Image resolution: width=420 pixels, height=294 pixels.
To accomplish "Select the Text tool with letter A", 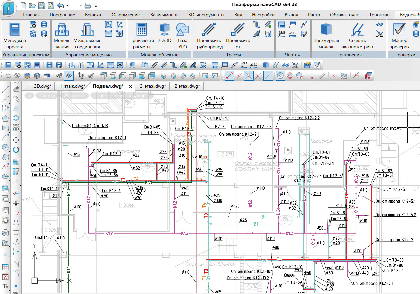I will pos(6,277).
